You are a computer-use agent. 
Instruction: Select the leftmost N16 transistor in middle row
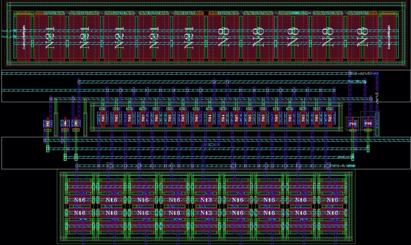click(102, 118)
